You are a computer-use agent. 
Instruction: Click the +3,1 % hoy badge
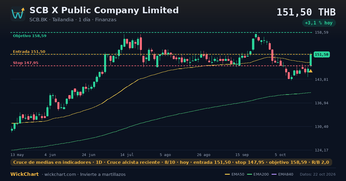click(x=319, y=23)
